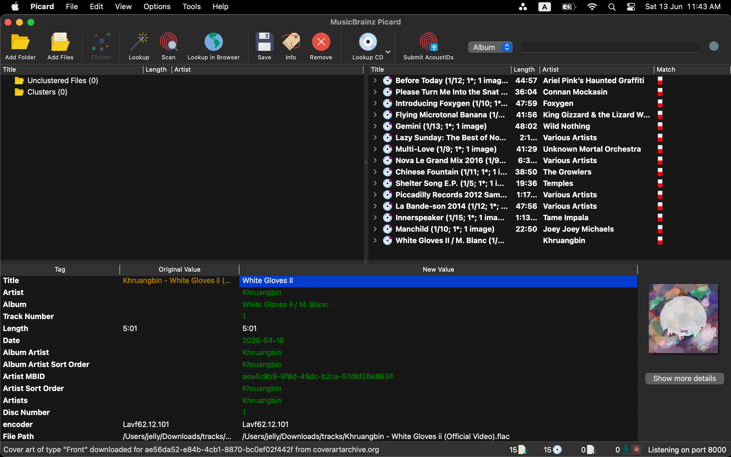The image size is (731, 457).
Task: Select the Title row New Value cell
Action: (438, 281)
